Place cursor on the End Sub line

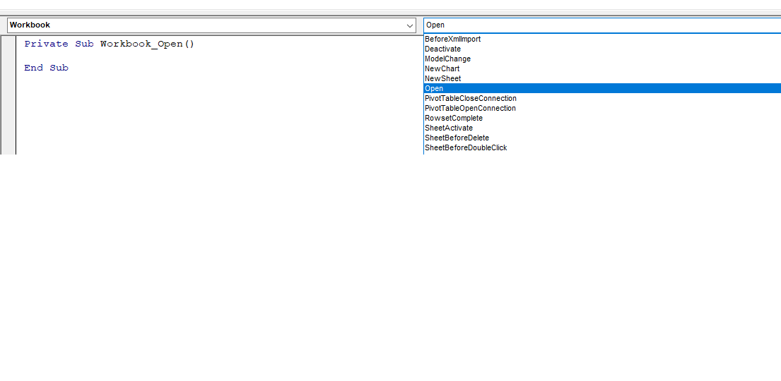coord(47,68)
